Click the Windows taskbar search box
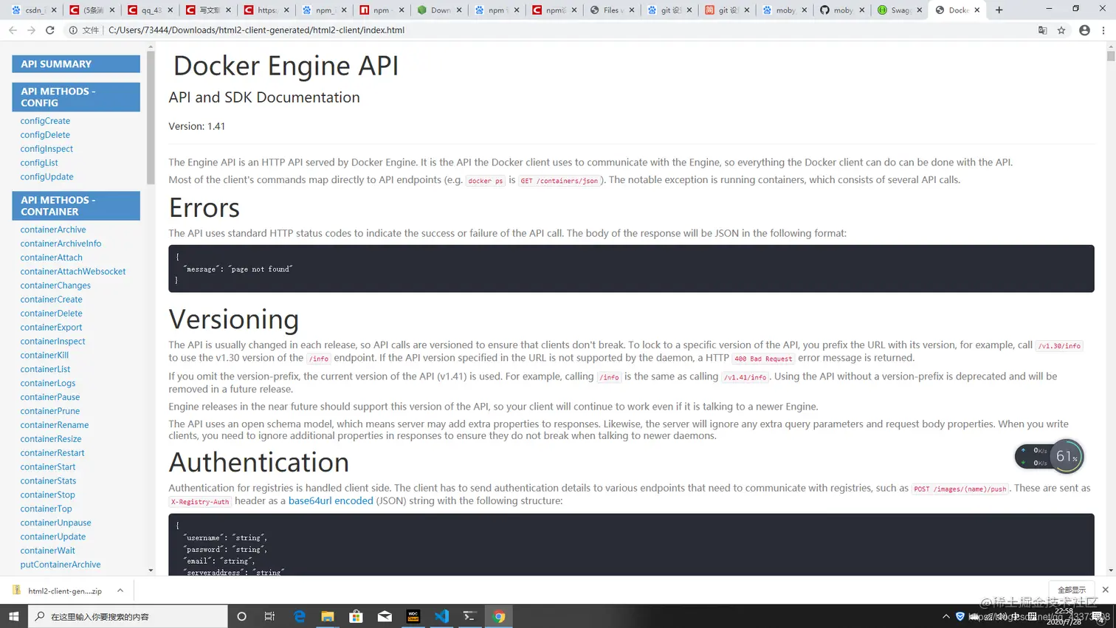 point(128,616)
